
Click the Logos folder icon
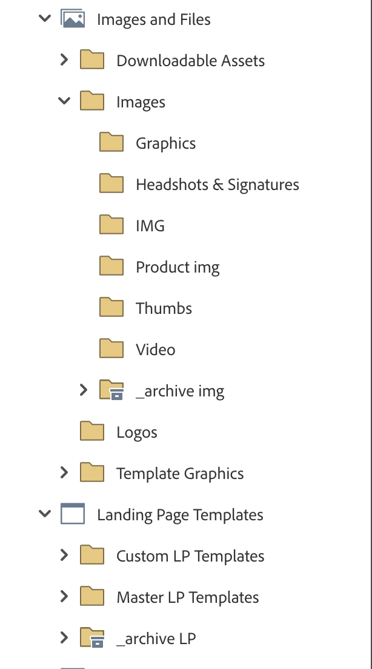[x=92, y=431]
